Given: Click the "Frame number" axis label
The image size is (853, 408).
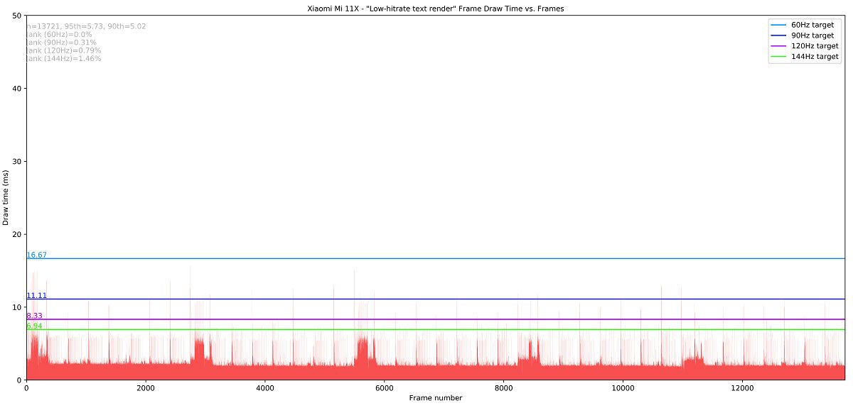Looking at the screenshot, I should [x=436, y=398].
